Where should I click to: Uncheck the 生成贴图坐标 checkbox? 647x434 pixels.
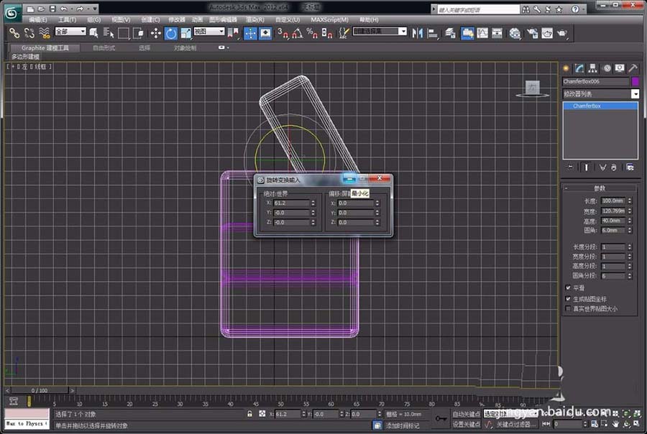569,298
